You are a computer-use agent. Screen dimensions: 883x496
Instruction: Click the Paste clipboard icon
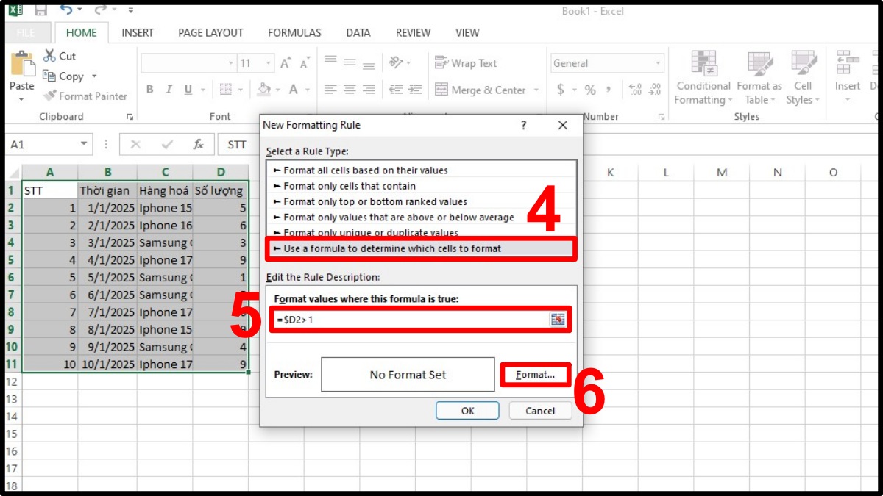tap(22, 65)
